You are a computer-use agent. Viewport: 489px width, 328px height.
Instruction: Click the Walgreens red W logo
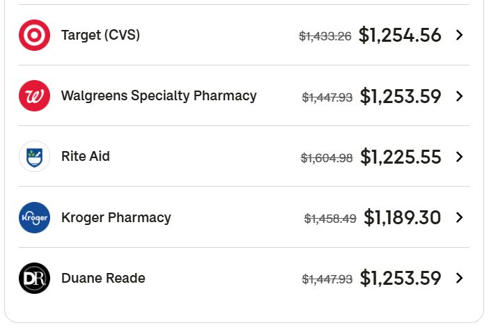tap(34, 95)
